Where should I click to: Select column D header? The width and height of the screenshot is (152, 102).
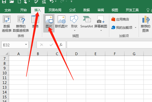tap(76, 54)
